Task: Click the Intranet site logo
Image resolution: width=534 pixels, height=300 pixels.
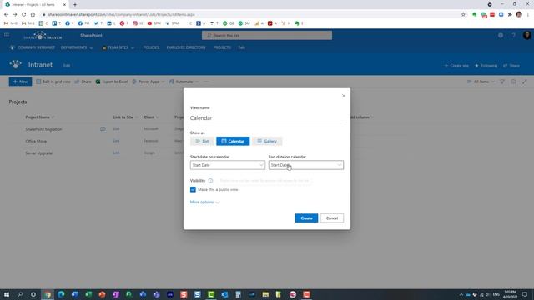Action: pyautogui.click(x=15, y=65)
